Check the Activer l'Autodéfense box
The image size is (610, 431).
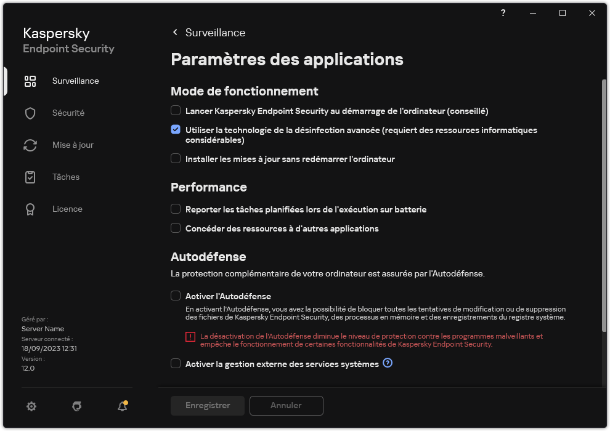pos(175,296)
